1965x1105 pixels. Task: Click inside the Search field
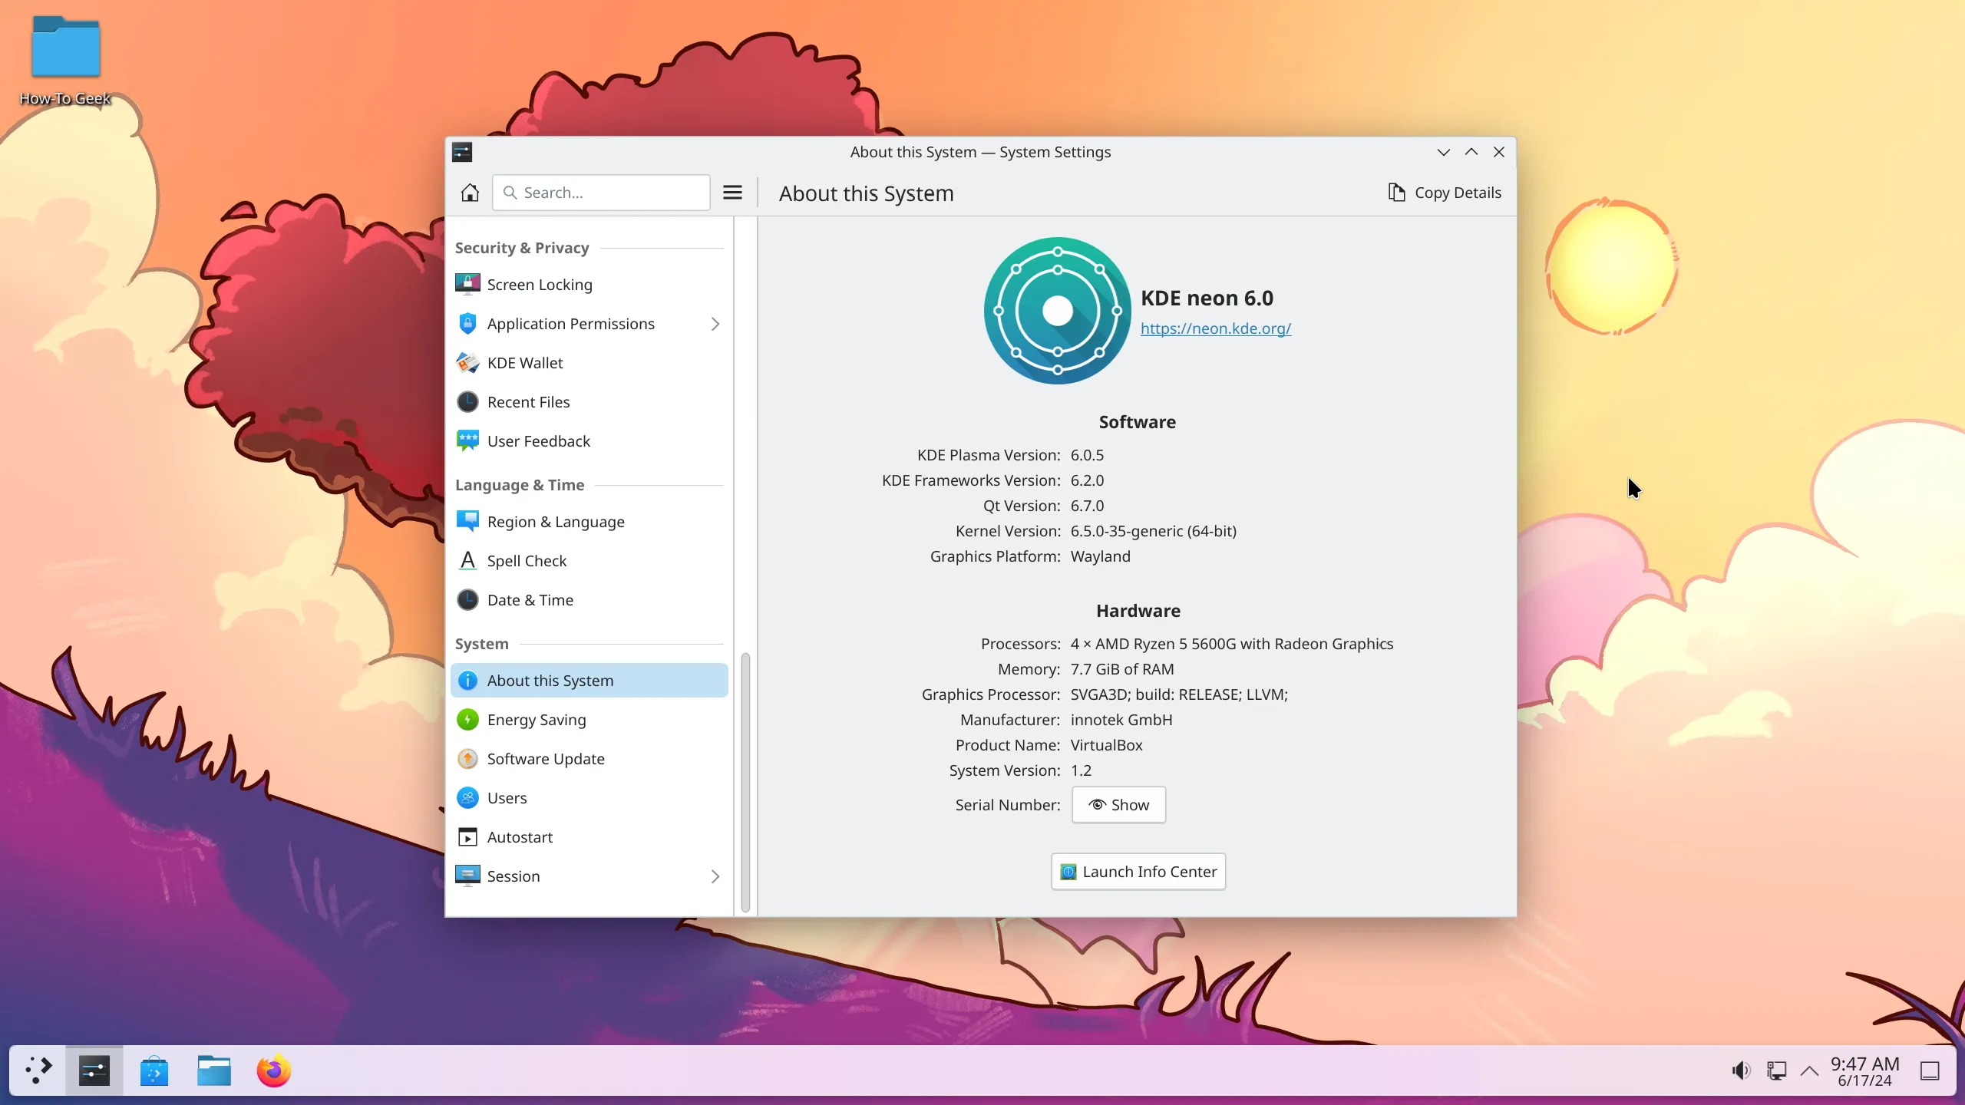coord(601,192)
